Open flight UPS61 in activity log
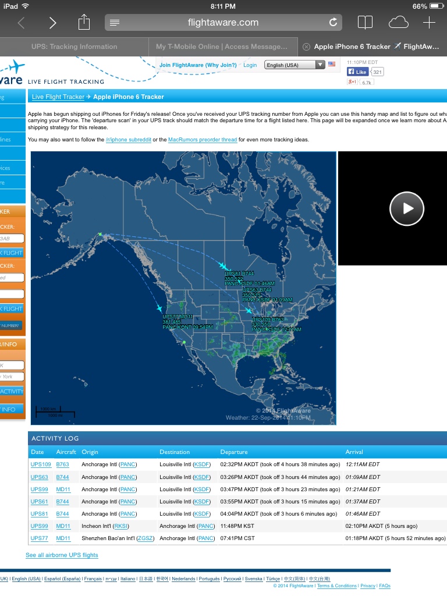Image resolution: width=447 pixels, height=596 pixels. pos(40,502)
